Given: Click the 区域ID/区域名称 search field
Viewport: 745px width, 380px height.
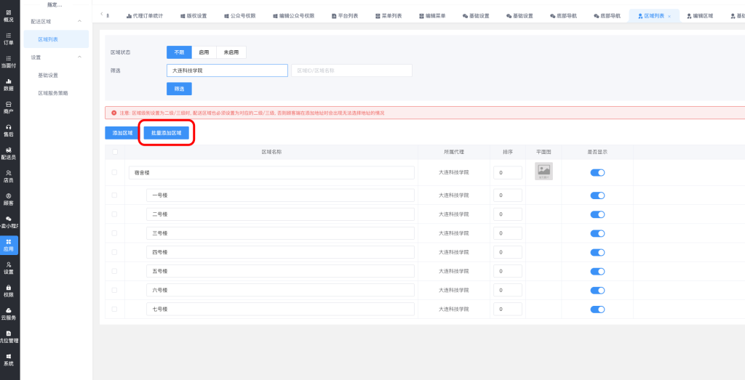Looking at the screenshot, I should tap(351, 70).
